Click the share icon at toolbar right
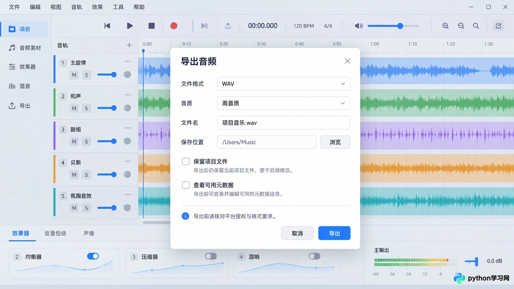Viewport: 514px width, 289px height. [x=499, y=26]
